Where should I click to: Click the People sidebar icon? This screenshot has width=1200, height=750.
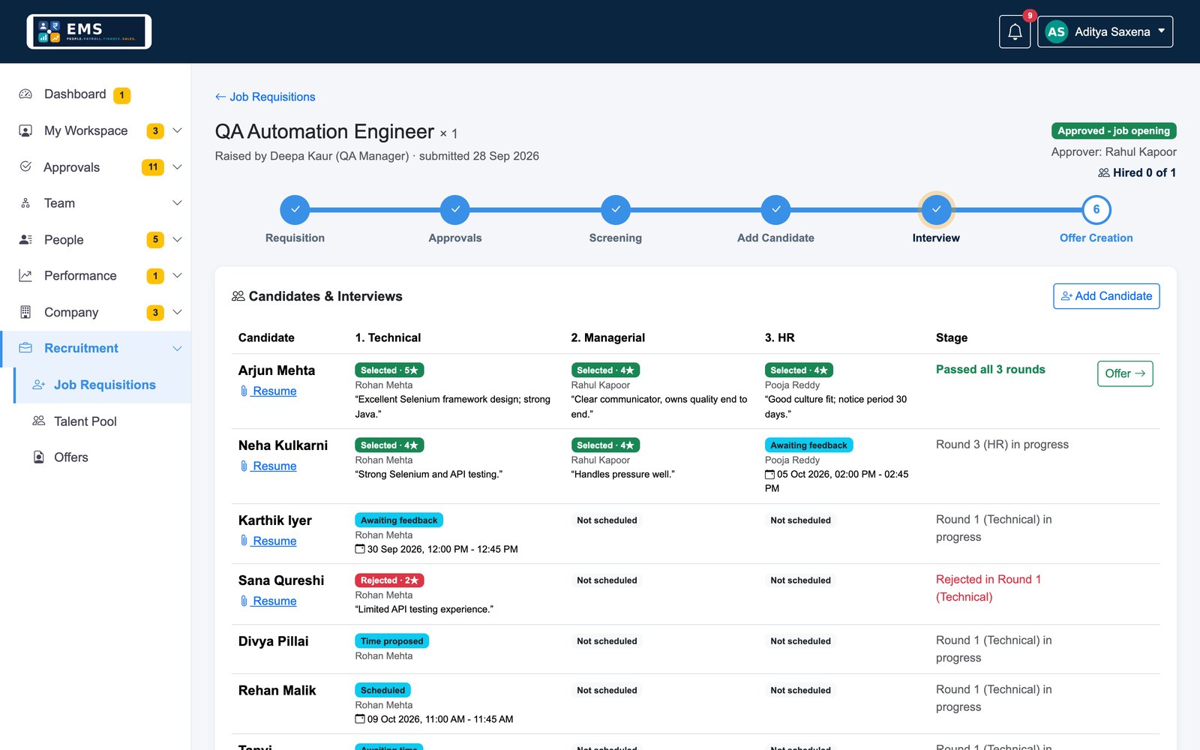pyautogui.click(x=25, y=239)
